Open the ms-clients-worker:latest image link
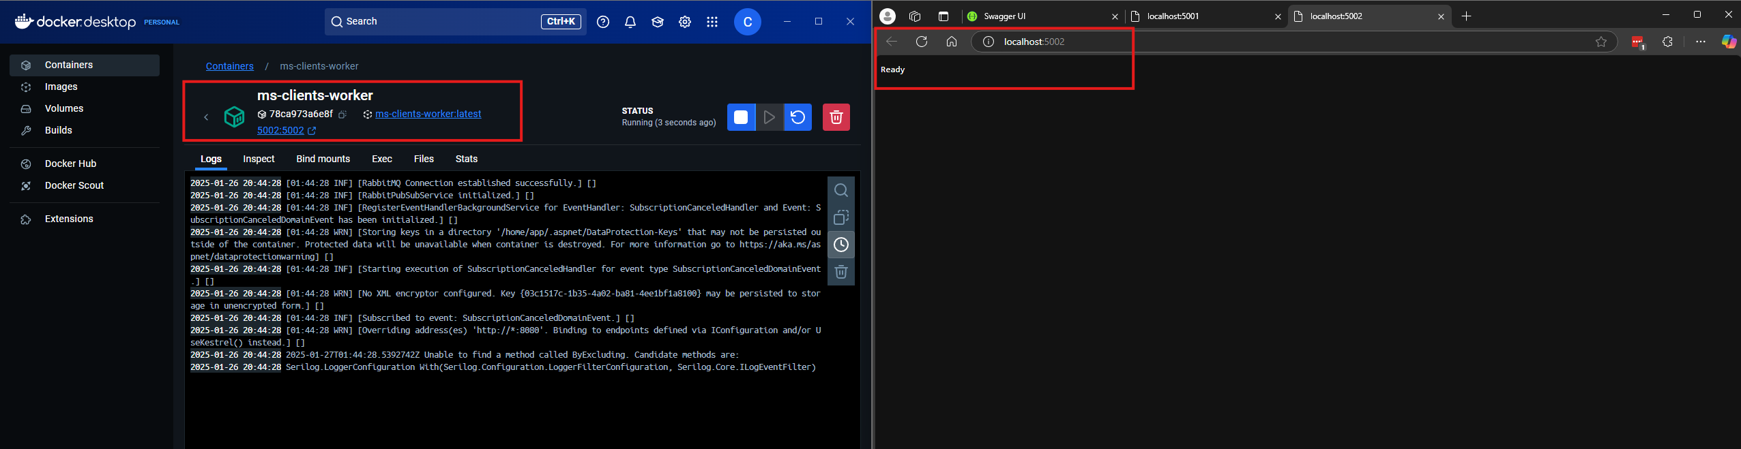 (x=428, y=114)
